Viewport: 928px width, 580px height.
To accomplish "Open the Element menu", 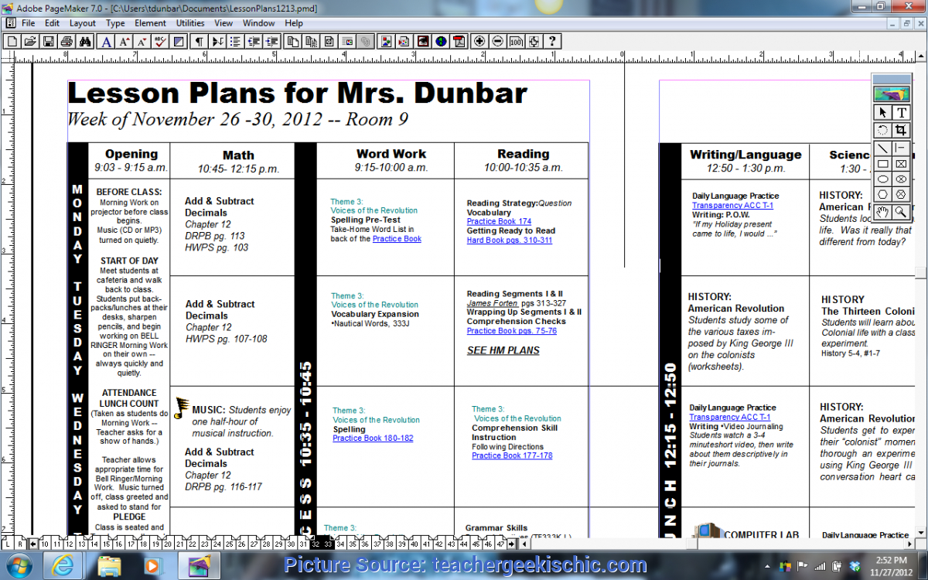I will coord(151,23).
